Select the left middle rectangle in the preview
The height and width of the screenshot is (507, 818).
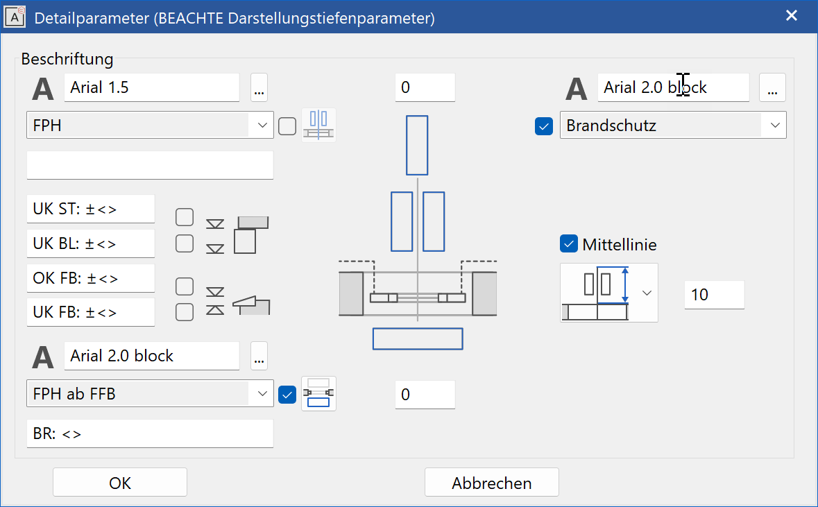pos(402,222)
